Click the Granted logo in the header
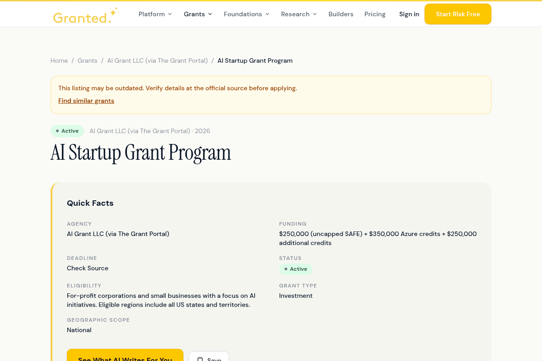The image size is (542, 361). (86, 15)
